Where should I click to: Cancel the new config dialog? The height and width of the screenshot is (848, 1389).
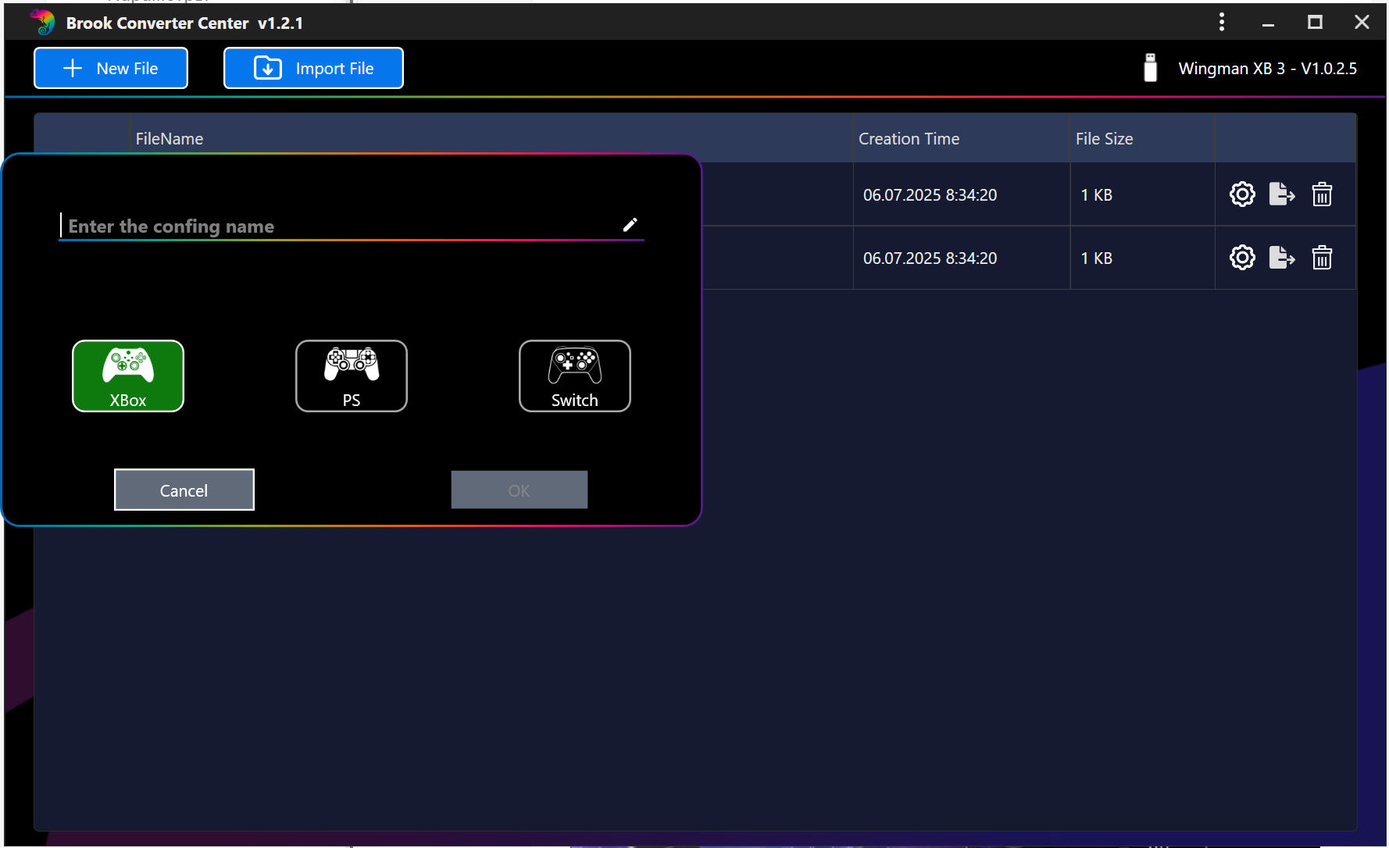pos(184,490)
